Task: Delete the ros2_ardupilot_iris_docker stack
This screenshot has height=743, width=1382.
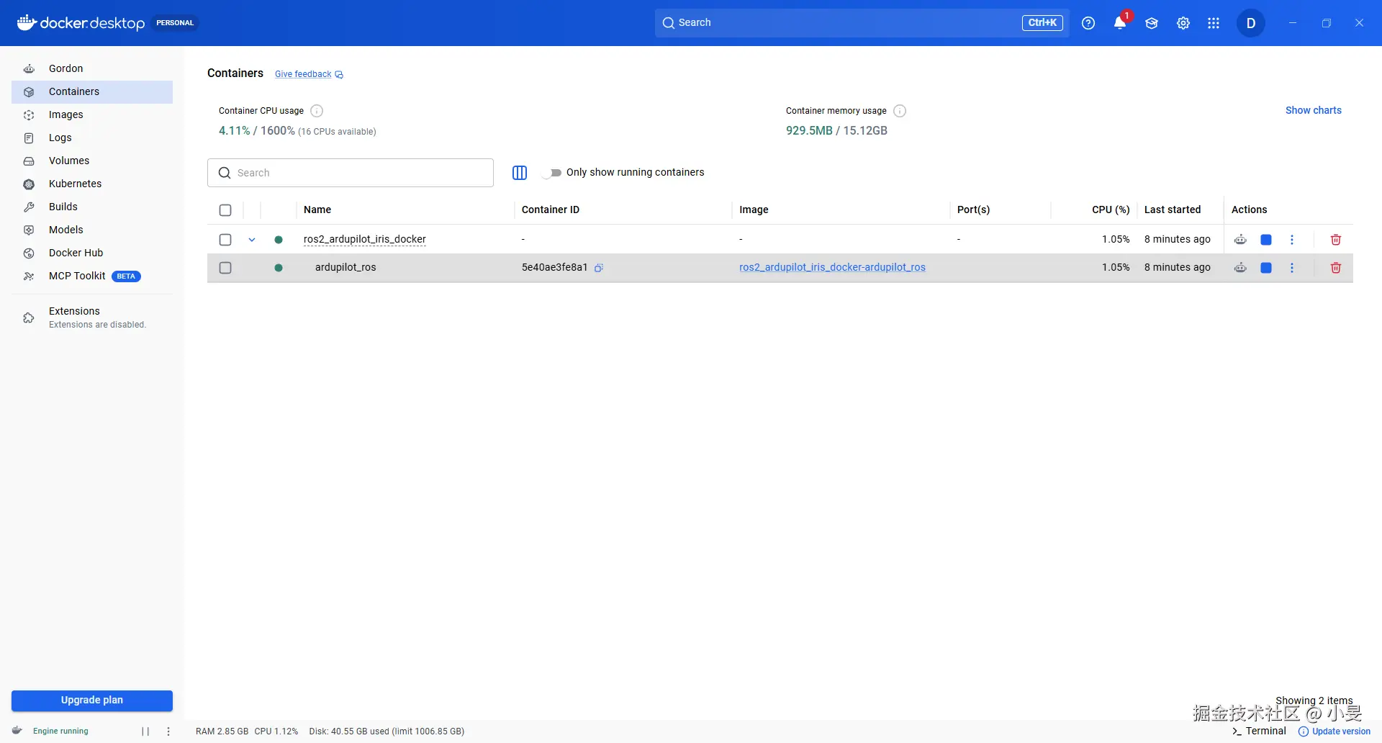Action: pyautogui.click(x=1336, y=240)
